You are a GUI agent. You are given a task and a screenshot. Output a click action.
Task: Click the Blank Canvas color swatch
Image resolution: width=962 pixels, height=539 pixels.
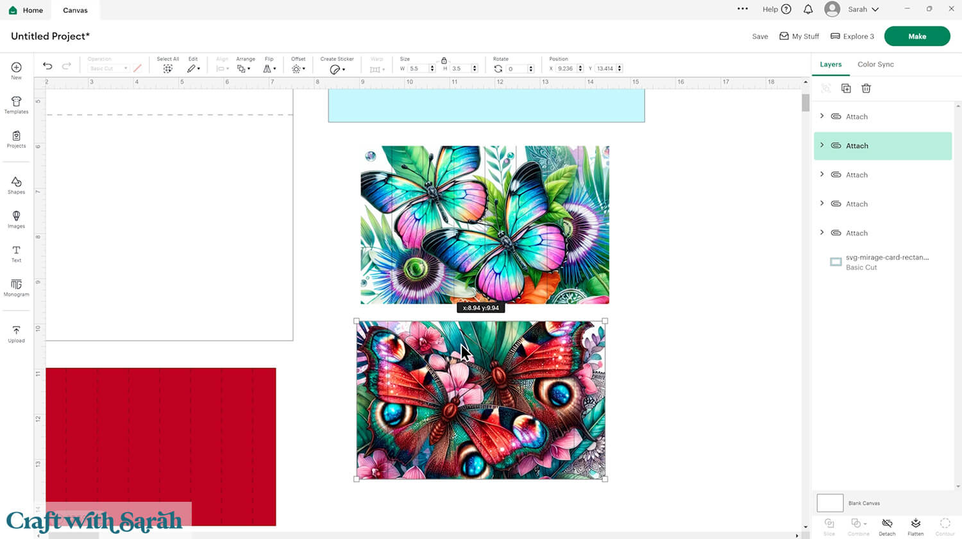[x=830, y=502]
